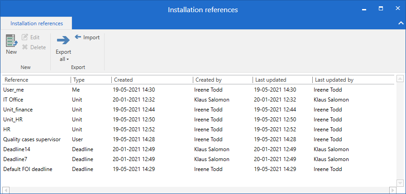Click the New installation reference icon
This screenshot has width=406, height=194.
[x=11, y=41]
